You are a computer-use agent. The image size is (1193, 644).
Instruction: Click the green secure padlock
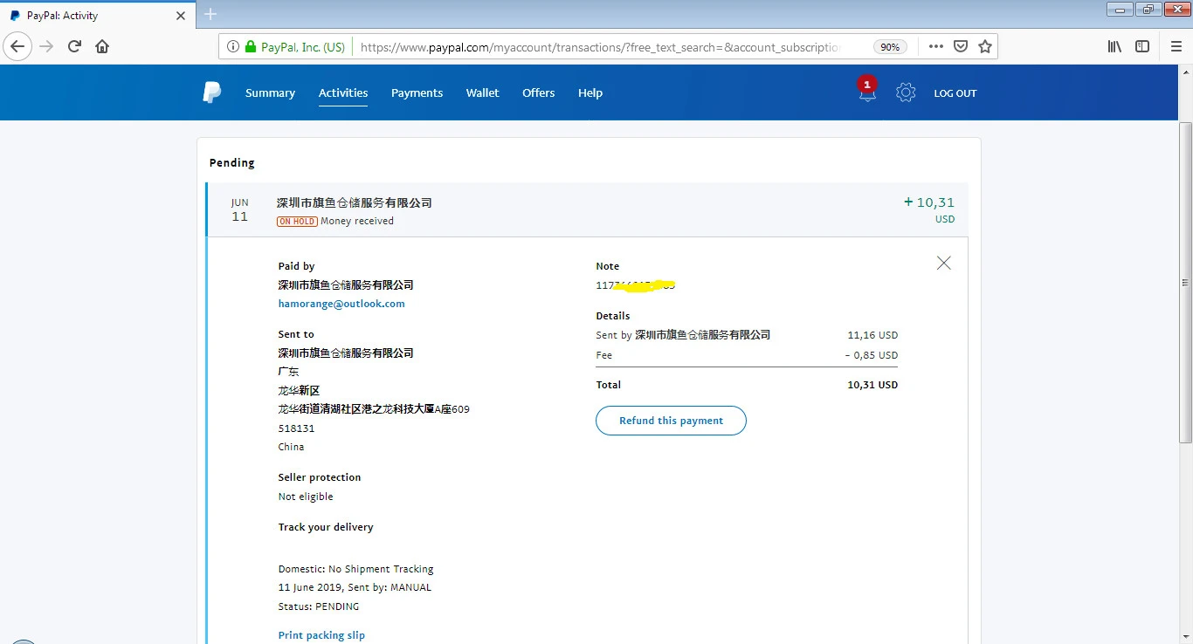[251, 47]
